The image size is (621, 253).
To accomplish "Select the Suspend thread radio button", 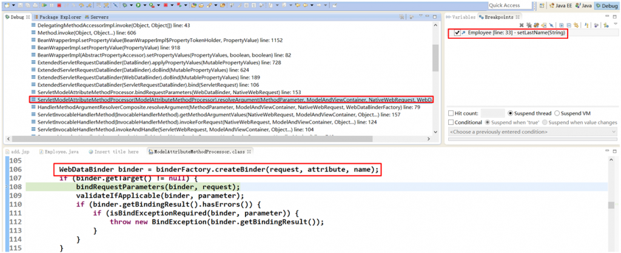I will pos(510,113).
